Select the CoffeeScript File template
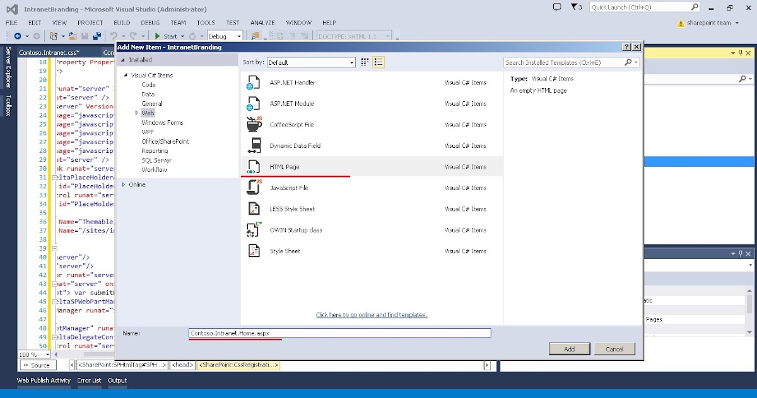The height and width of the screenshot is (398, 757). coord(372,125)
